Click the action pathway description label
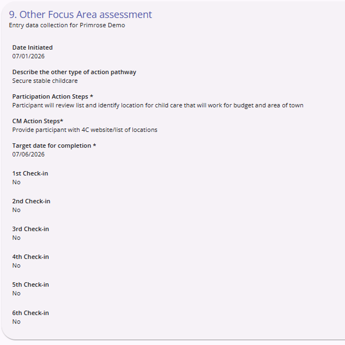This screenshot has width=345, height=345. 74,72
